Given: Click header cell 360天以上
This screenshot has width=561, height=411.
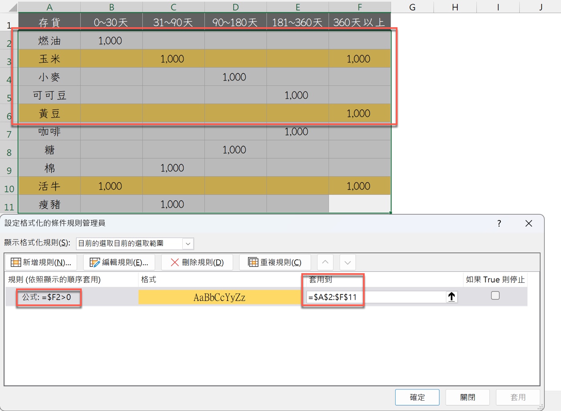Looking at the screenshot, I should (360, 22).
